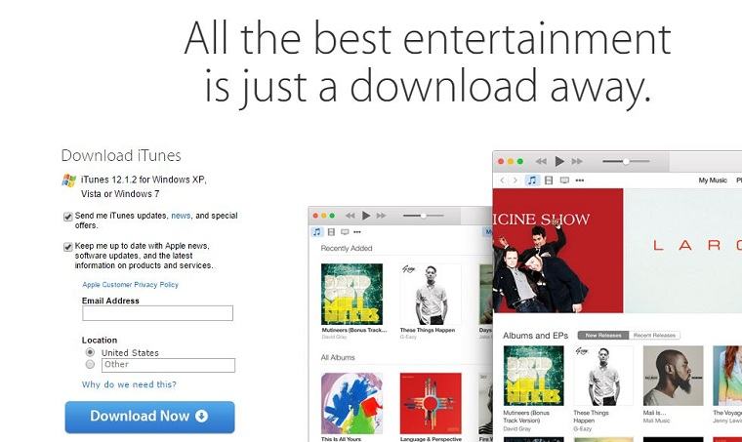Click the green zoom dot of front iTunes window
Viewport: 742px width, 442px height.
pos(520,161)
